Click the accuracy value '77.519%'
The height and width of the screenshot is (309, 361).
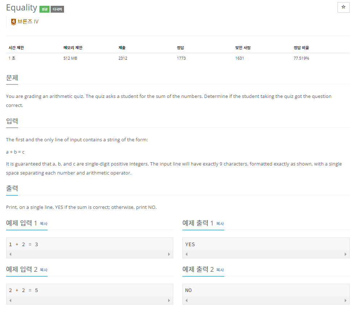[x=301, y=58]
